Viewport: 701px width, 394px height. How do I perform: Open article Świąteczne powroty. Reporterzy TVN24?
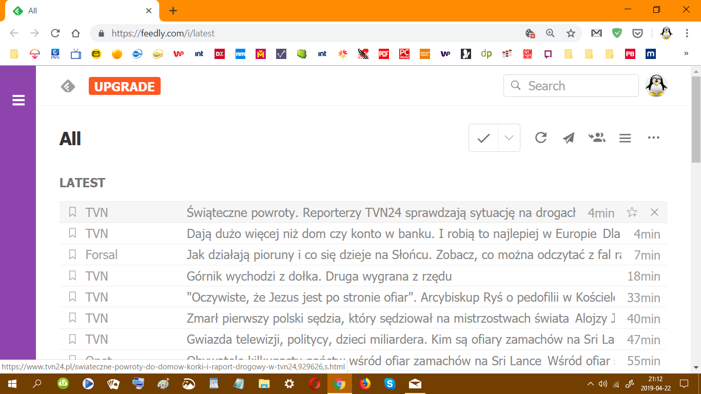[381, 212]
